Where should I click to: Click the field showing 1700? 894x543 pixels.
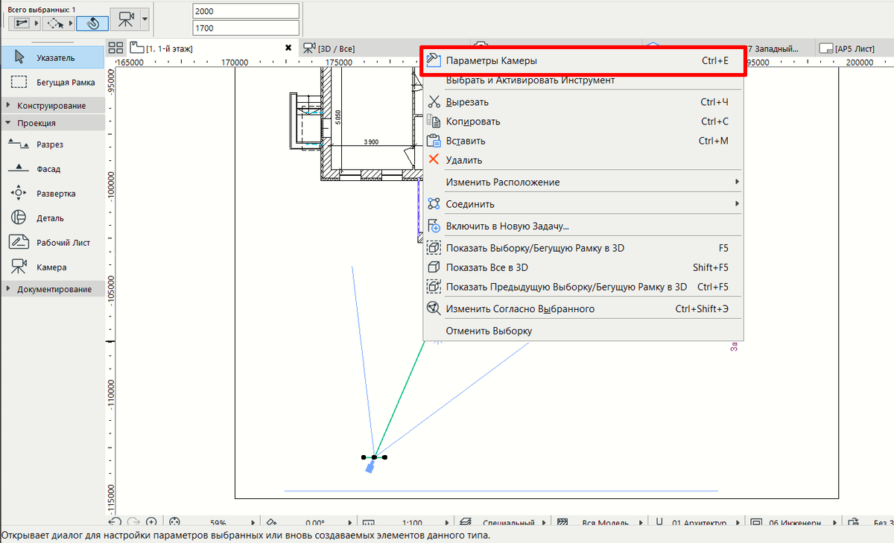(x=246, y=28)
